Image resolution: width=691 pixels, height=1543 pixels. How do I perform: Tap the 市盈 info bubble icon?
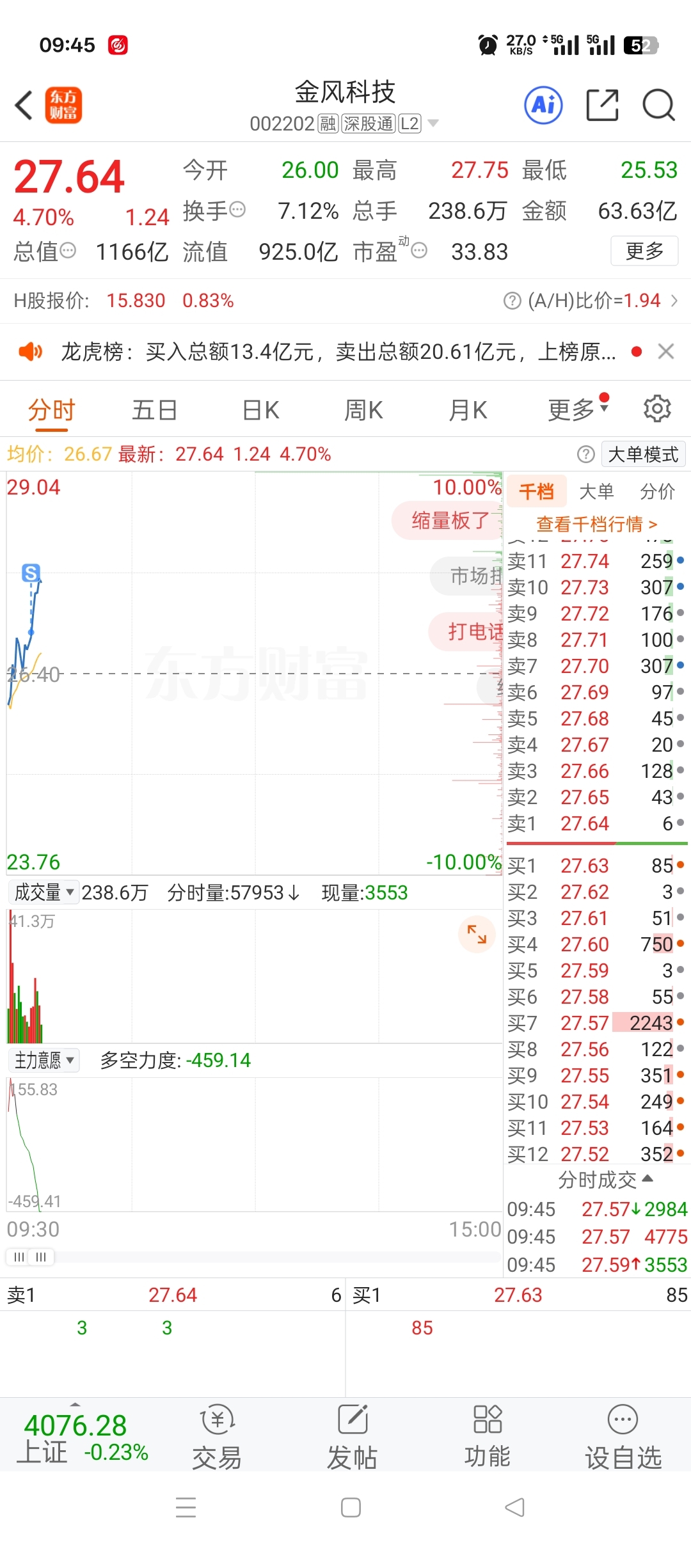click(x=419, y=250)
